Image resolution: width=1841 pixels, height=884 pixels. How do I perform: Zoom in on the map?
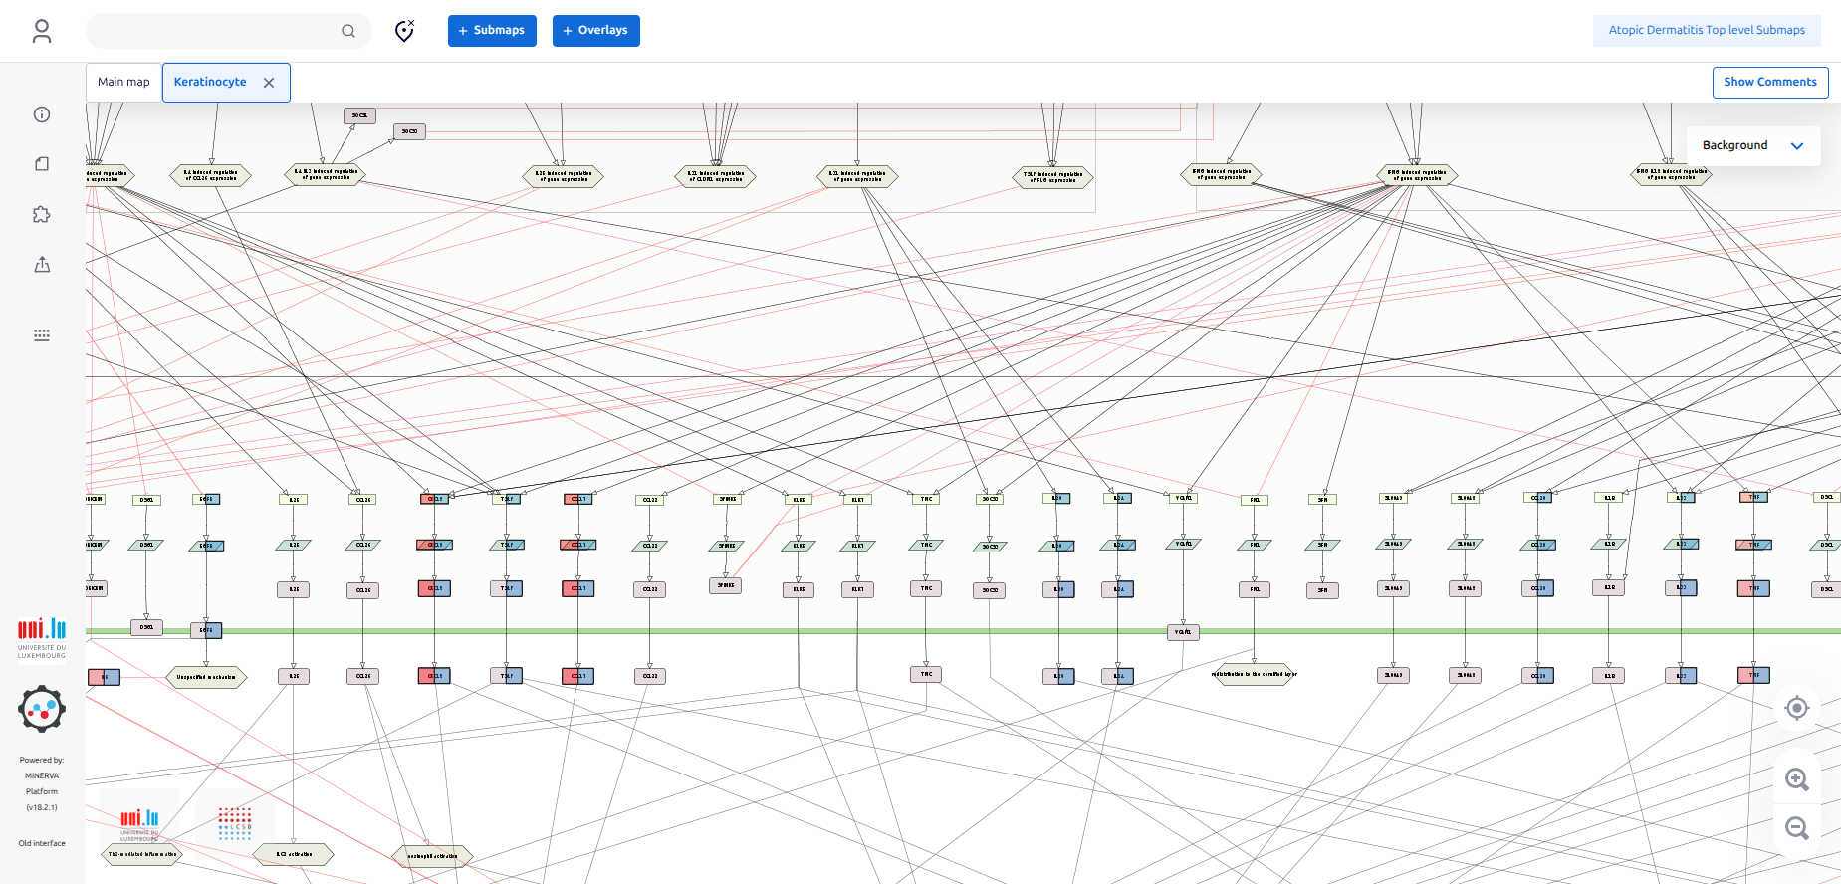tap(1796, 778)
